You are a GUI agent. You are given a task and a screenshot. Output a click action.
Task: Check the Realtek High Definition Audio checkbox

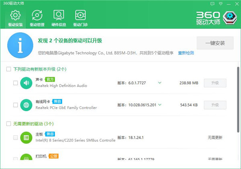(16, 83)
